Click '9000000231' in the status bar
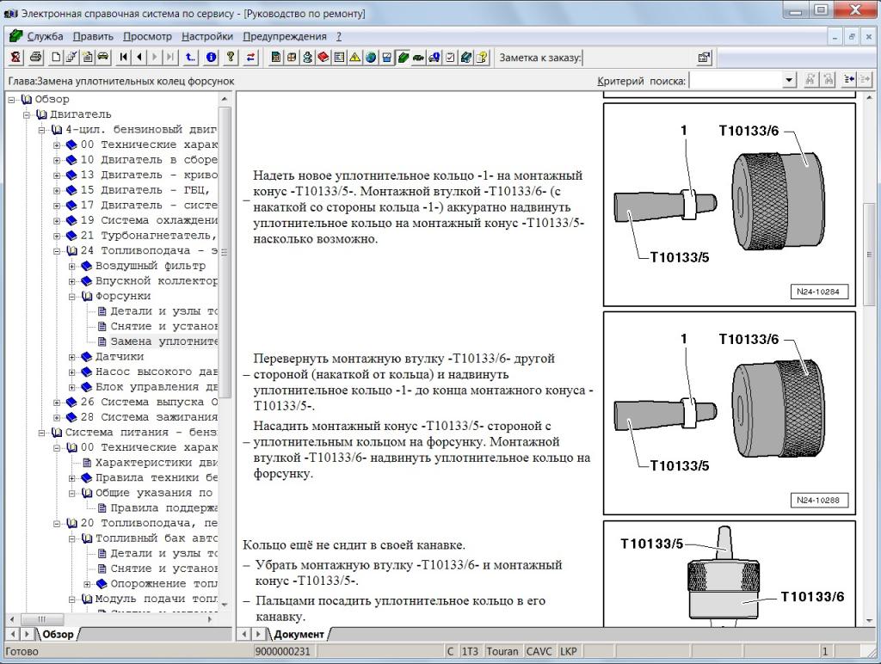 point(282,652)
